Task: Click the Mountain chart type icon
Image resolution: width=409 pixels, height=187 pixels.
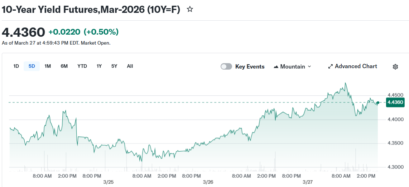Action: (x=276, y=67)
